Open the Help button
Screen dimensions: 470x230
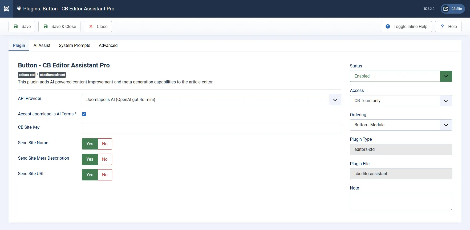coord(448,26)
